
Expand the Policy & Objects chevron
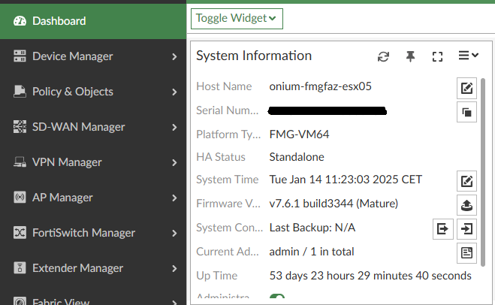(x=174, y=92)
